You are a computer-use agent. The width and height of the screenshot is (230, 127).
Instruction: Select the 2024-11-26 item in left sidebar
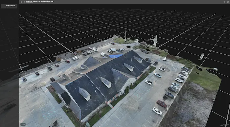[x=9, y=6]
